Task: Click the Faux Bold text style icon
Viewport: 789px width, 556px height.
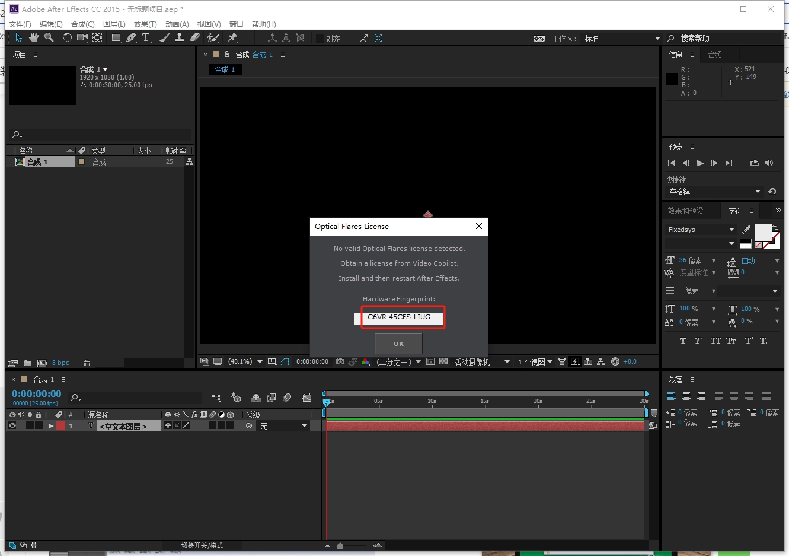Action: [x=683, y=341]
